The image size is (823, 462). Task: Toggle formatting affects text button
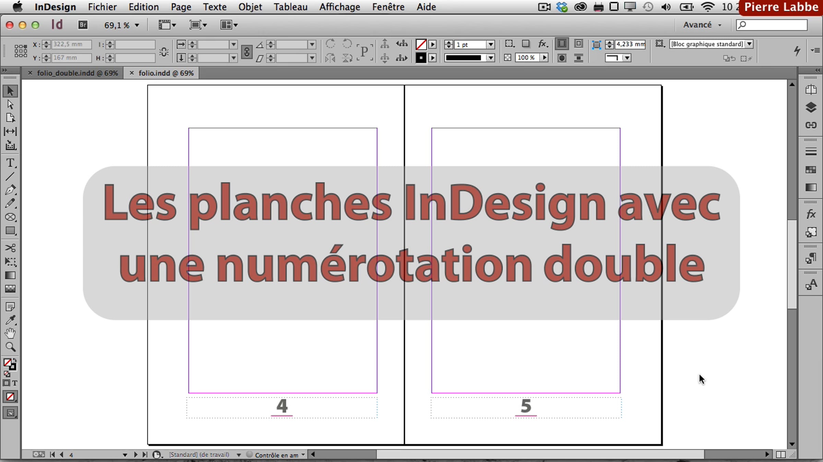click(15, 383)
